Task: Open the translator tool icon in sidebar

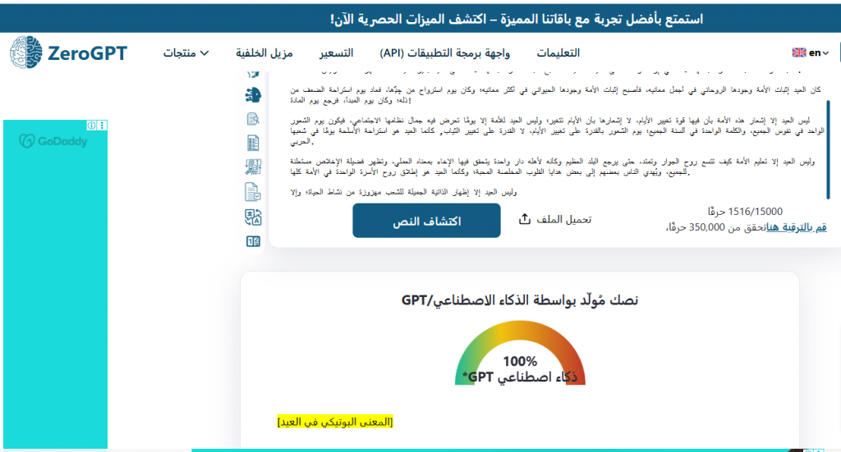Action: tap(253, 217)
